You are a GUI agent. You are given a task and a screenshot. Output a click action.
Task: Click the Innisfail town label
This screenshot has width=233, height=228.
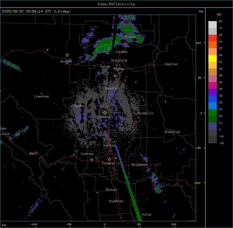coord(112,88)
